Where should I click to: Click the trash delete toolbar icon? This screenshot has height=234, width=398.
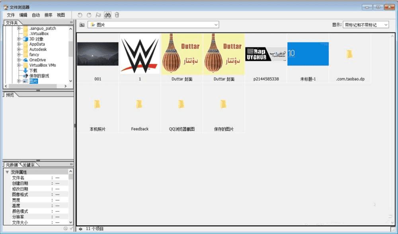pos(117,15)
